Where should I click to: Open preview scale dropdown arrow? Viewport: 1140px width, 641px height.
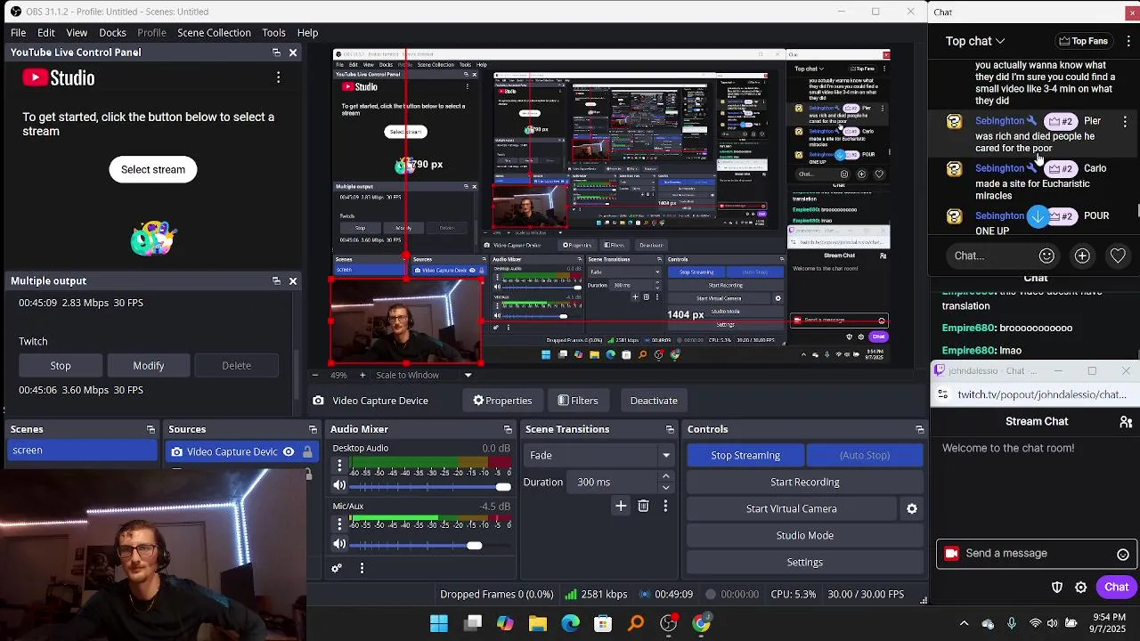[x=468, y=375]
